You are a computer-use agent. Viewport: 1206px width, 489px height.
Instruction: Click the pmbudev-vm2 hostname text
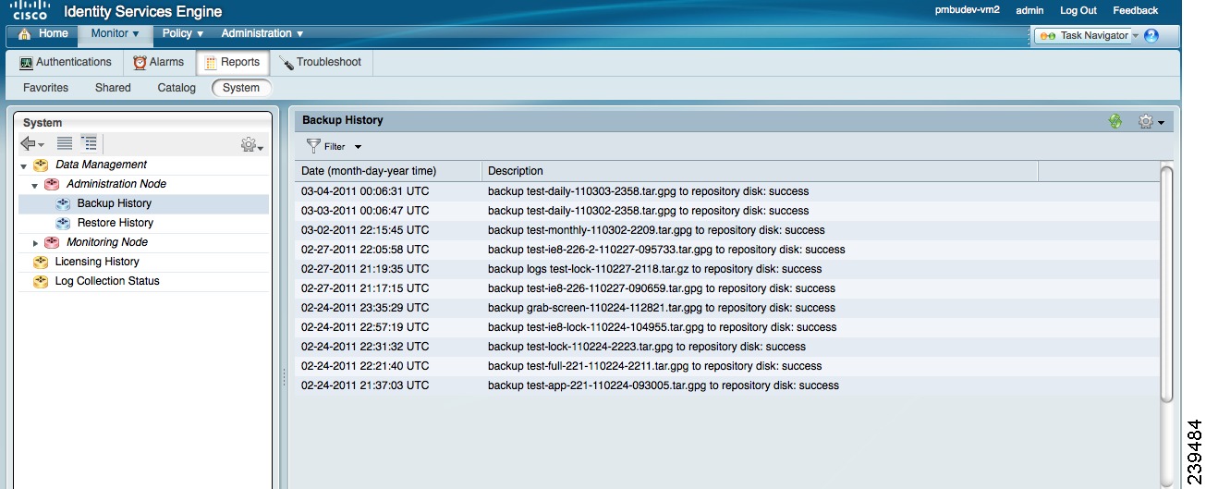pos(968,11)
